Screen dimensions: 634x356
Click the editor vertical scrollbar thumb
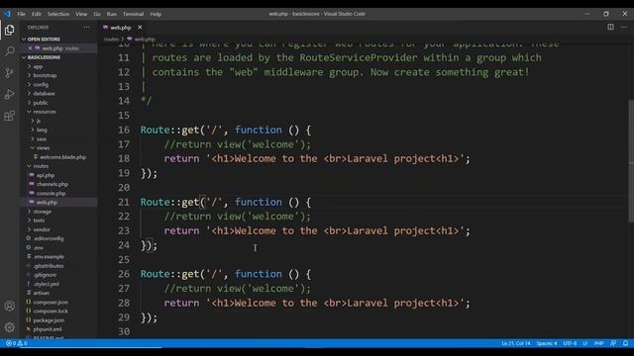(x=631, y=160)
